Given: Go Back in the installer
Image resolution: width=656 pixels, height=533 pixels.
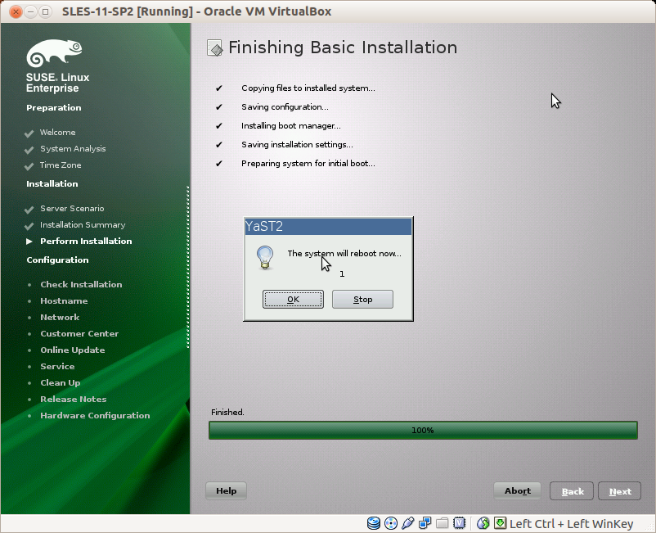Looking at the screenshot, I should [x=572, y=490].
